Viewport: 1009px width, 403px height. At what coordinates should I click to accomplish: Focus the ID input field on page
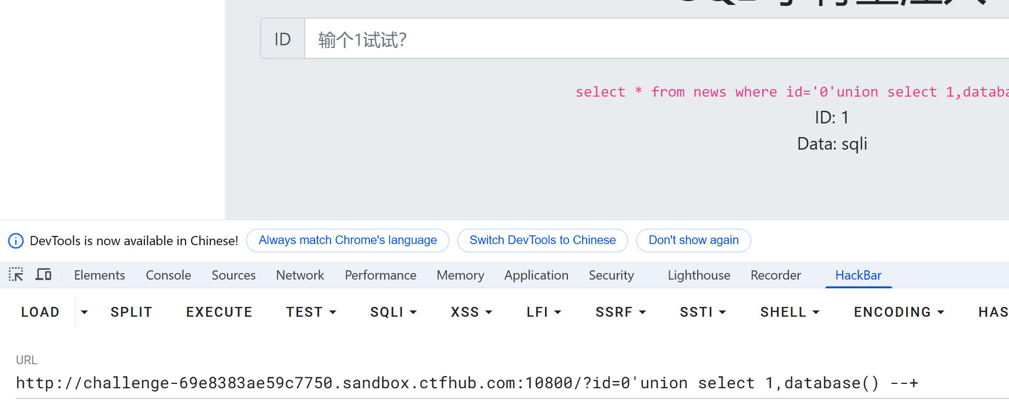pos(657,39)
